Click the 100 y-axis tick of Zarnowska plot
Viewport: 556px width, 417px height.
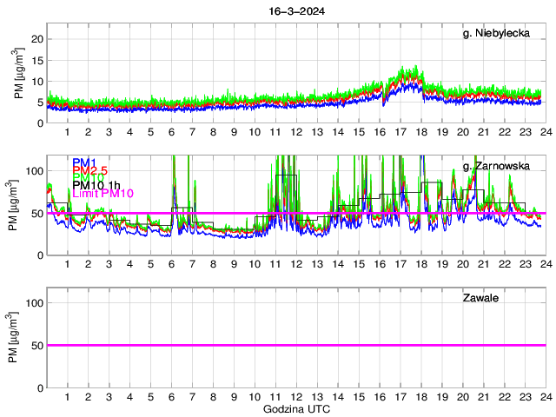point(35,171)
